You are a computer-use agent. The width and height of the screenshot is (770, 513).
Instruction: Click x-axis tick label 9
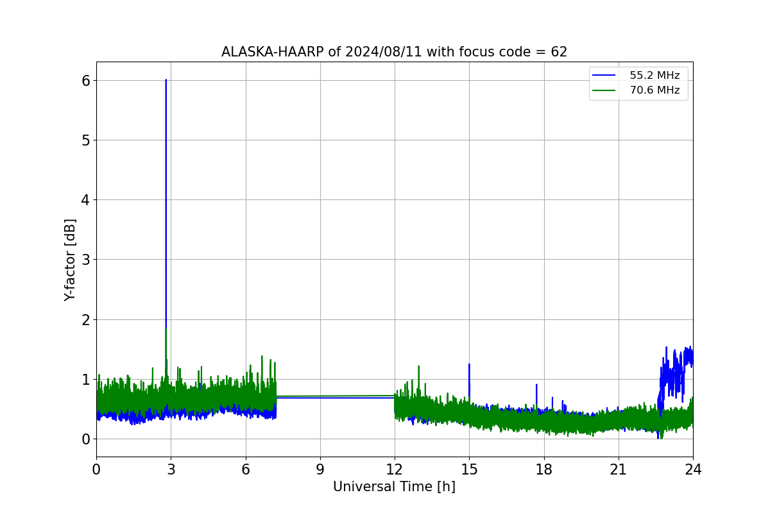pyautogui.click(x=320, y=469)
